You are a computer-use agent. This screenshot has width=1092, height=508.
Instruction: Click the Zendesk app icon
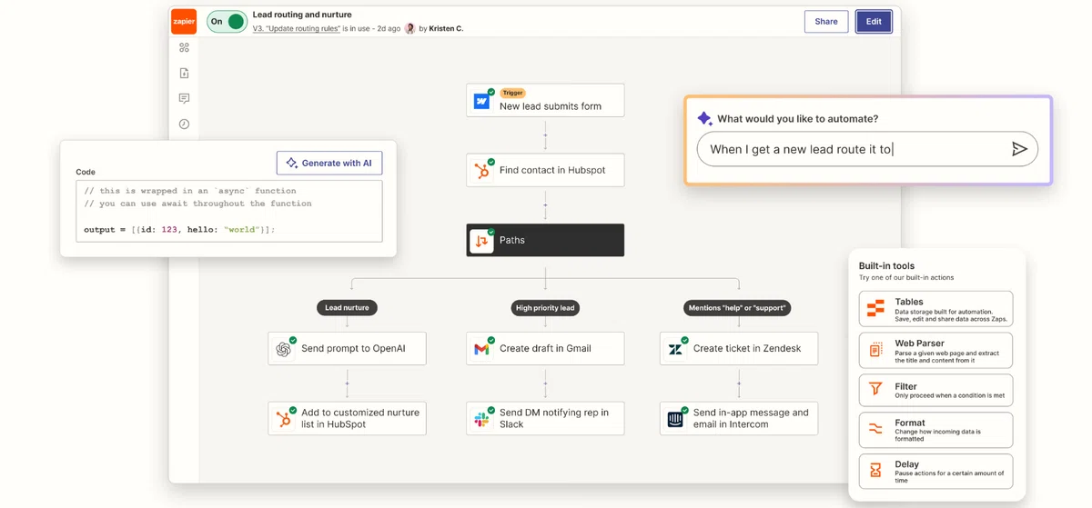pos(675,349)
